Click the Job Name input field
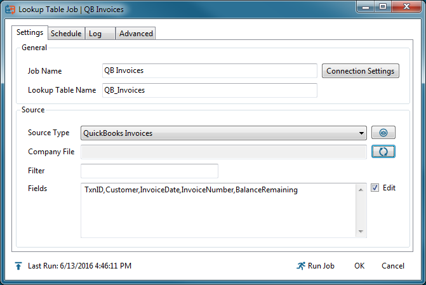The height and width of the screenshot is (285, 426). coord(210,70)
